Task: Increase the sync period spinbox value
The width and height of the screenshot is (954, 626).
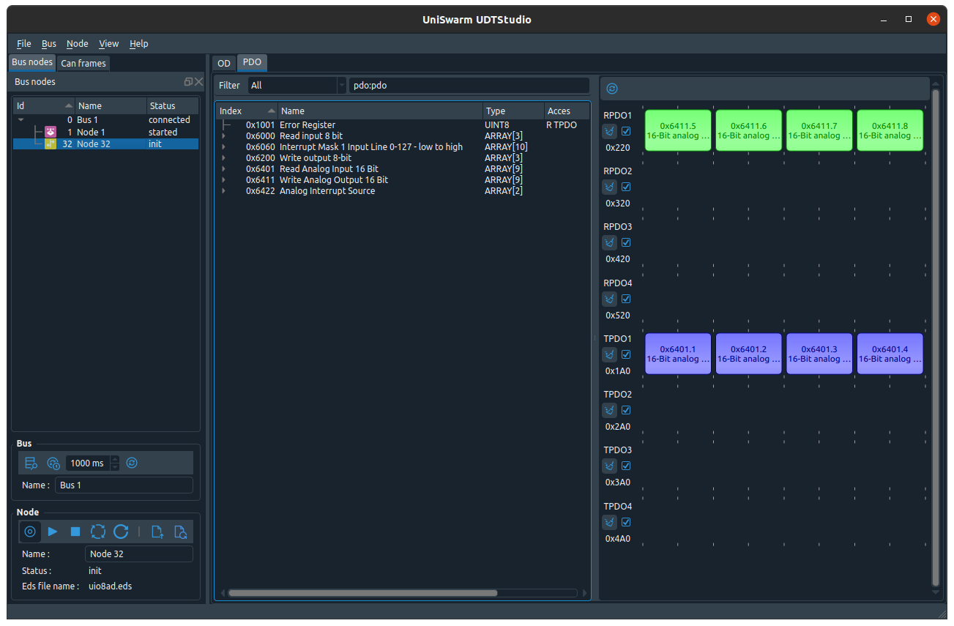Action: coord(115,459)
